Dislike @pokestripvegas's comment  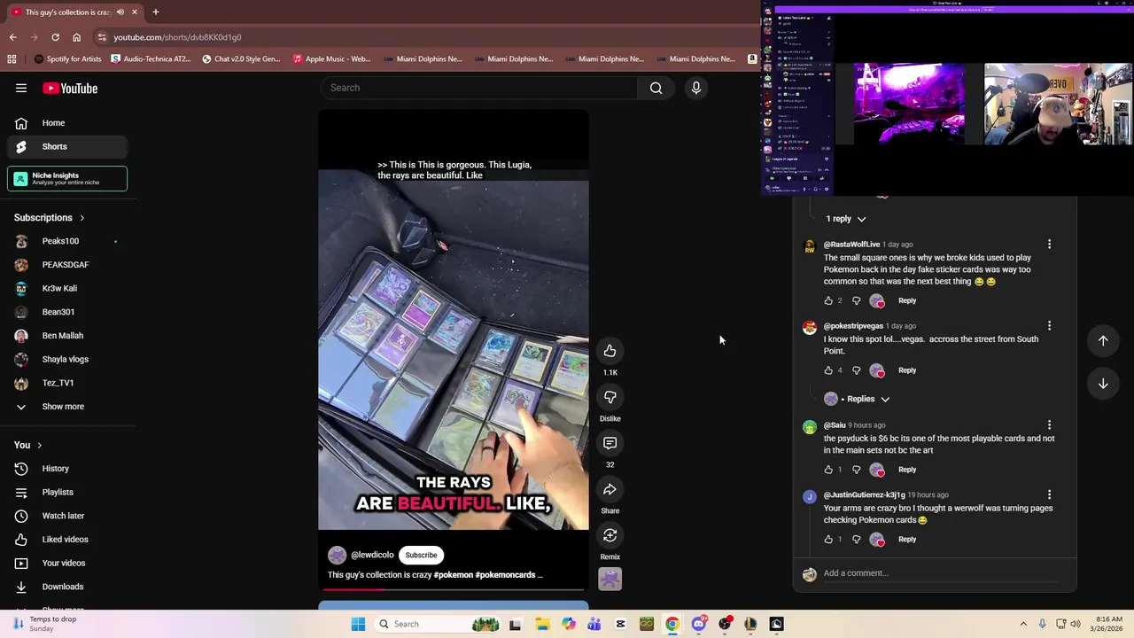[856, 370]
